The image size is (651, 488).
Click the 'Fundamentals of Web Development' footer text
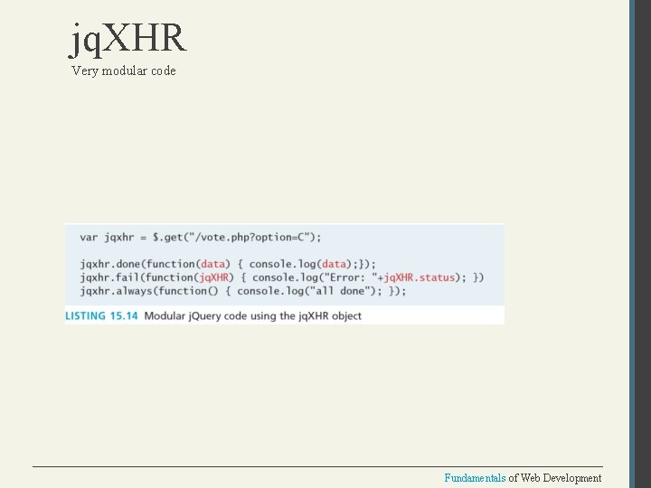523,478
